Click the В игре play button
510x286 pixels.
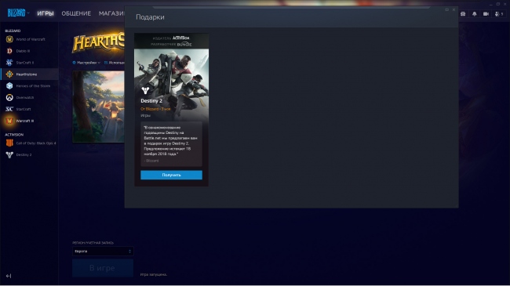click(x=103, y=268)
